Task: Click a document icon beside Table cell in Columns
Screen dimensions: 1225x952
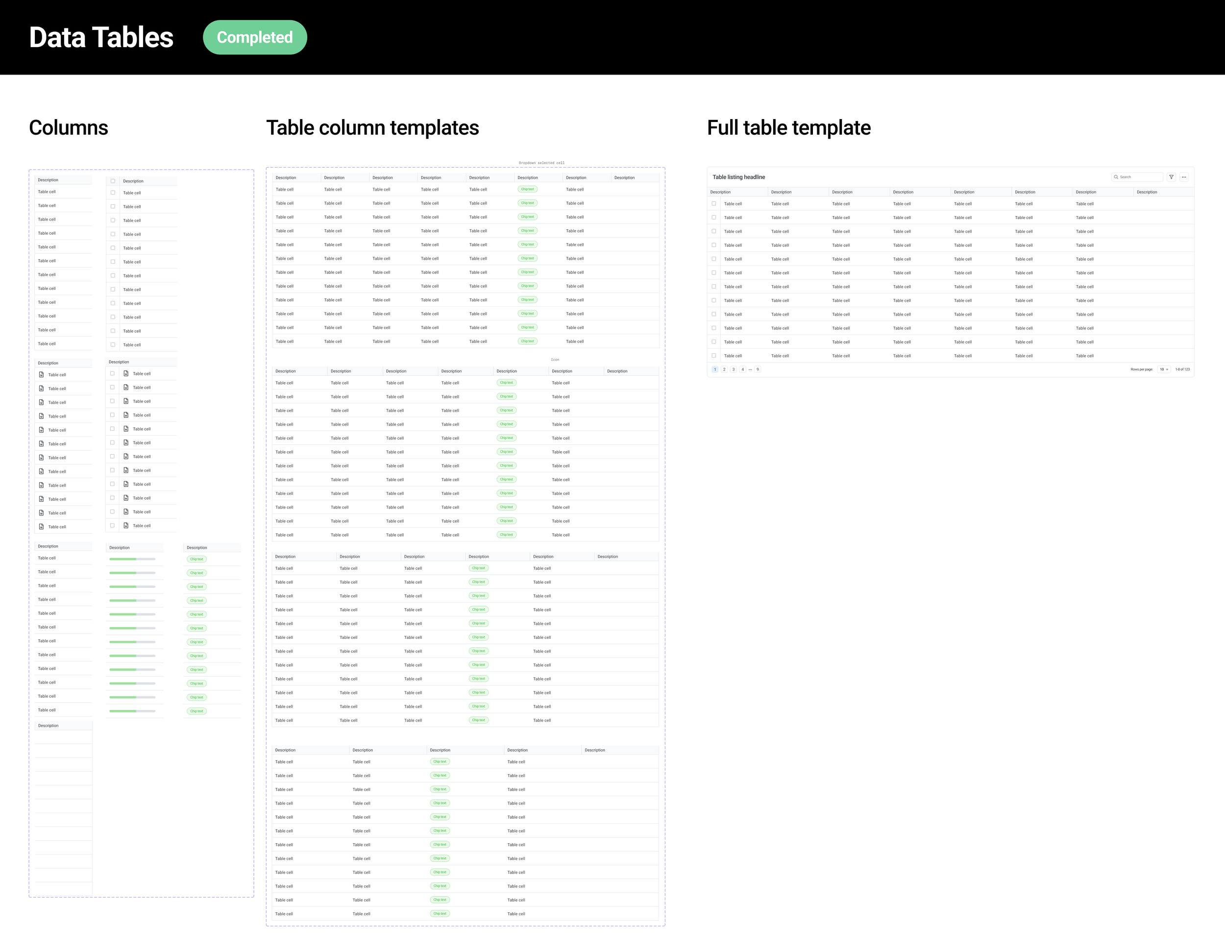Action: coord(42,375)
